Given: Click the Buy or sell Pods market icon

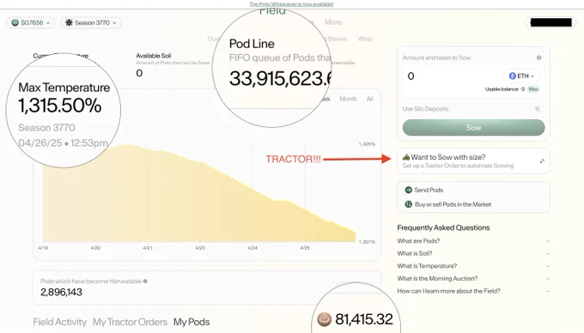Looking at the screenshot, I should [408, 204].
